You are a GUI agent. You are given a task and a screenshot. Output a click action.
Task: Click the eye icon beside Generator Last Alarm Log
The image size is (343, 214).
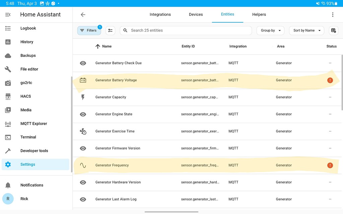tap(83, 199)
